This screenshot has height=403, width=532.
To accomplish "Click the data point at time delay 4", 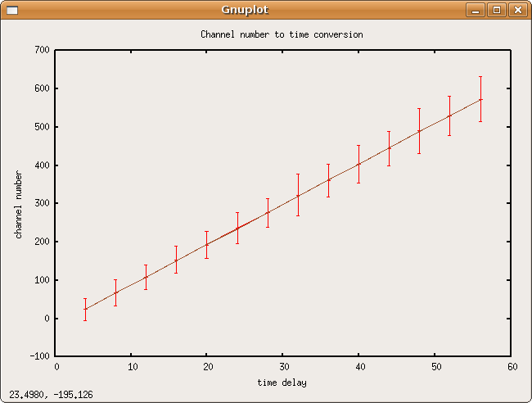I will [85, 309].
